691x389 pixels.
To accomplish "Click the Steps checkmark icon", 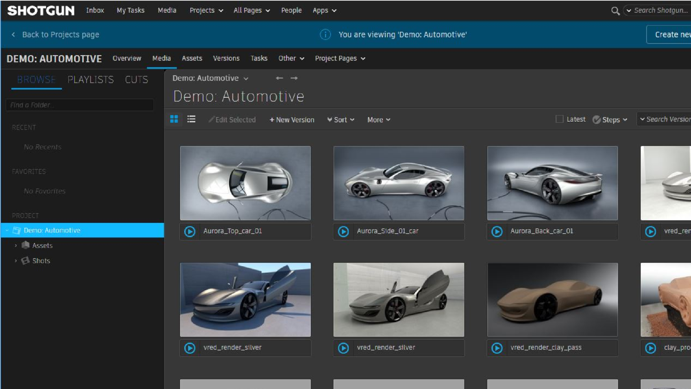I will coord(596,119).
